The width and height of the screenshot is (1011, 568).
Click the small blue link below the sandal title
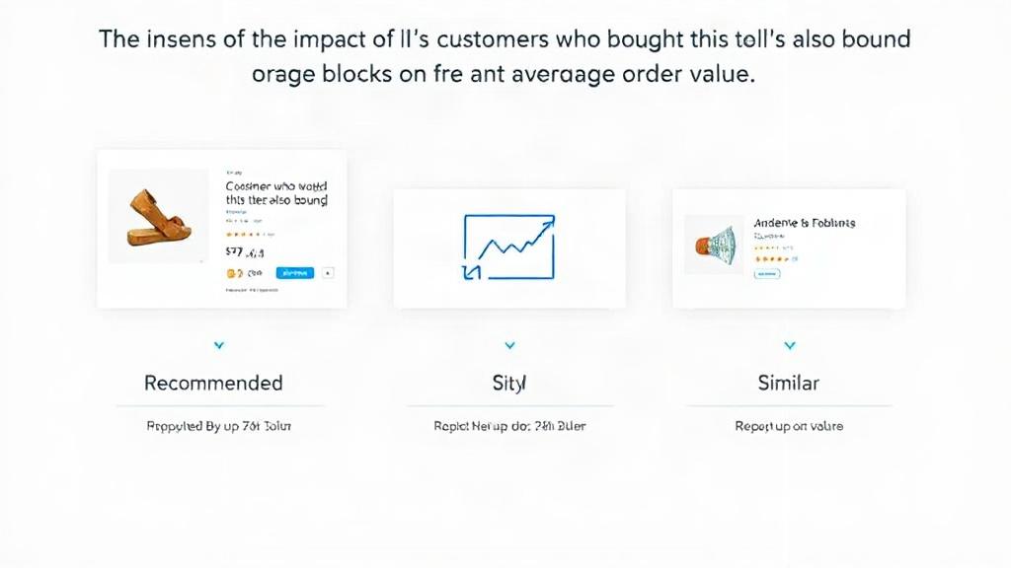pyautogui.click(x=236, y=211)
